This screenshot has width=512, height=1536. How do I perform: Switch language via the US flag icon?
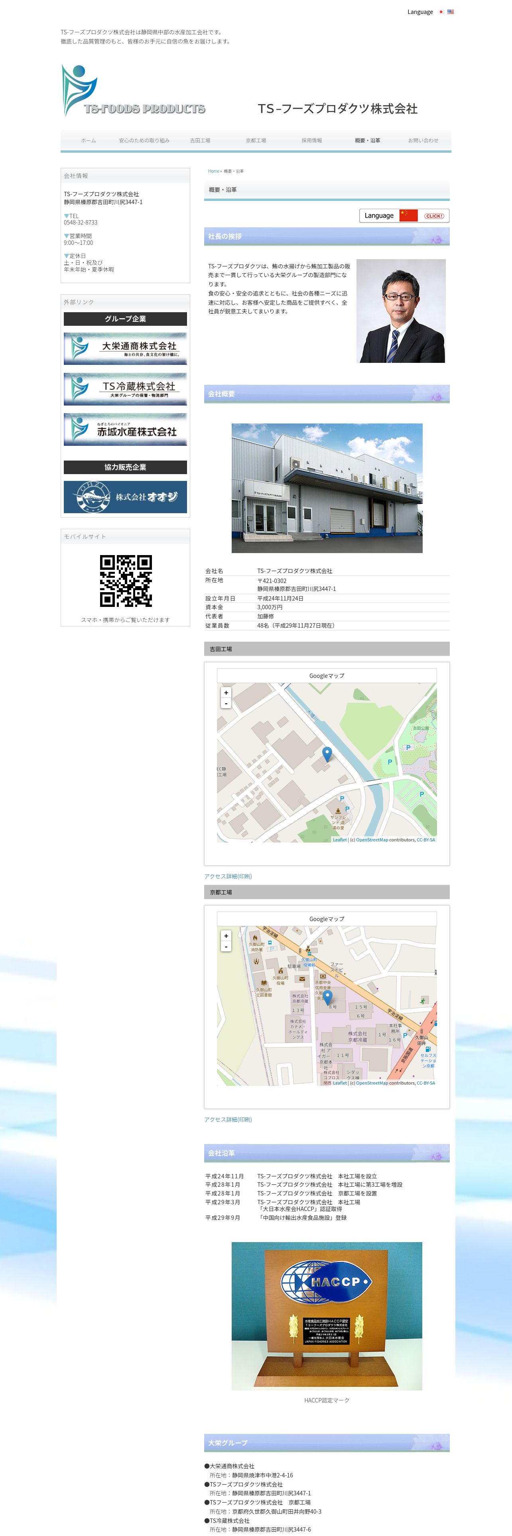(451, 12)
